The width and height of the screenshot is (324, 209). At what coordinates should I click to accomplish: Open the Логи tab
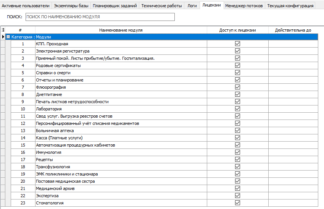192,6
